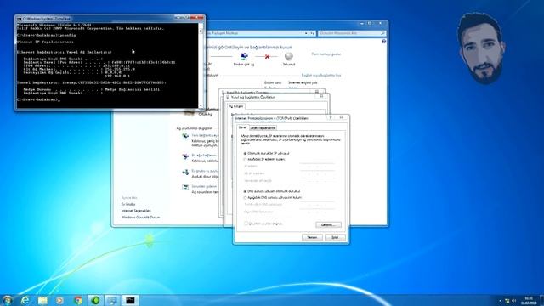Click subnet mask input field
Viewport: 544px width, 306px height.
coord(317,173)
